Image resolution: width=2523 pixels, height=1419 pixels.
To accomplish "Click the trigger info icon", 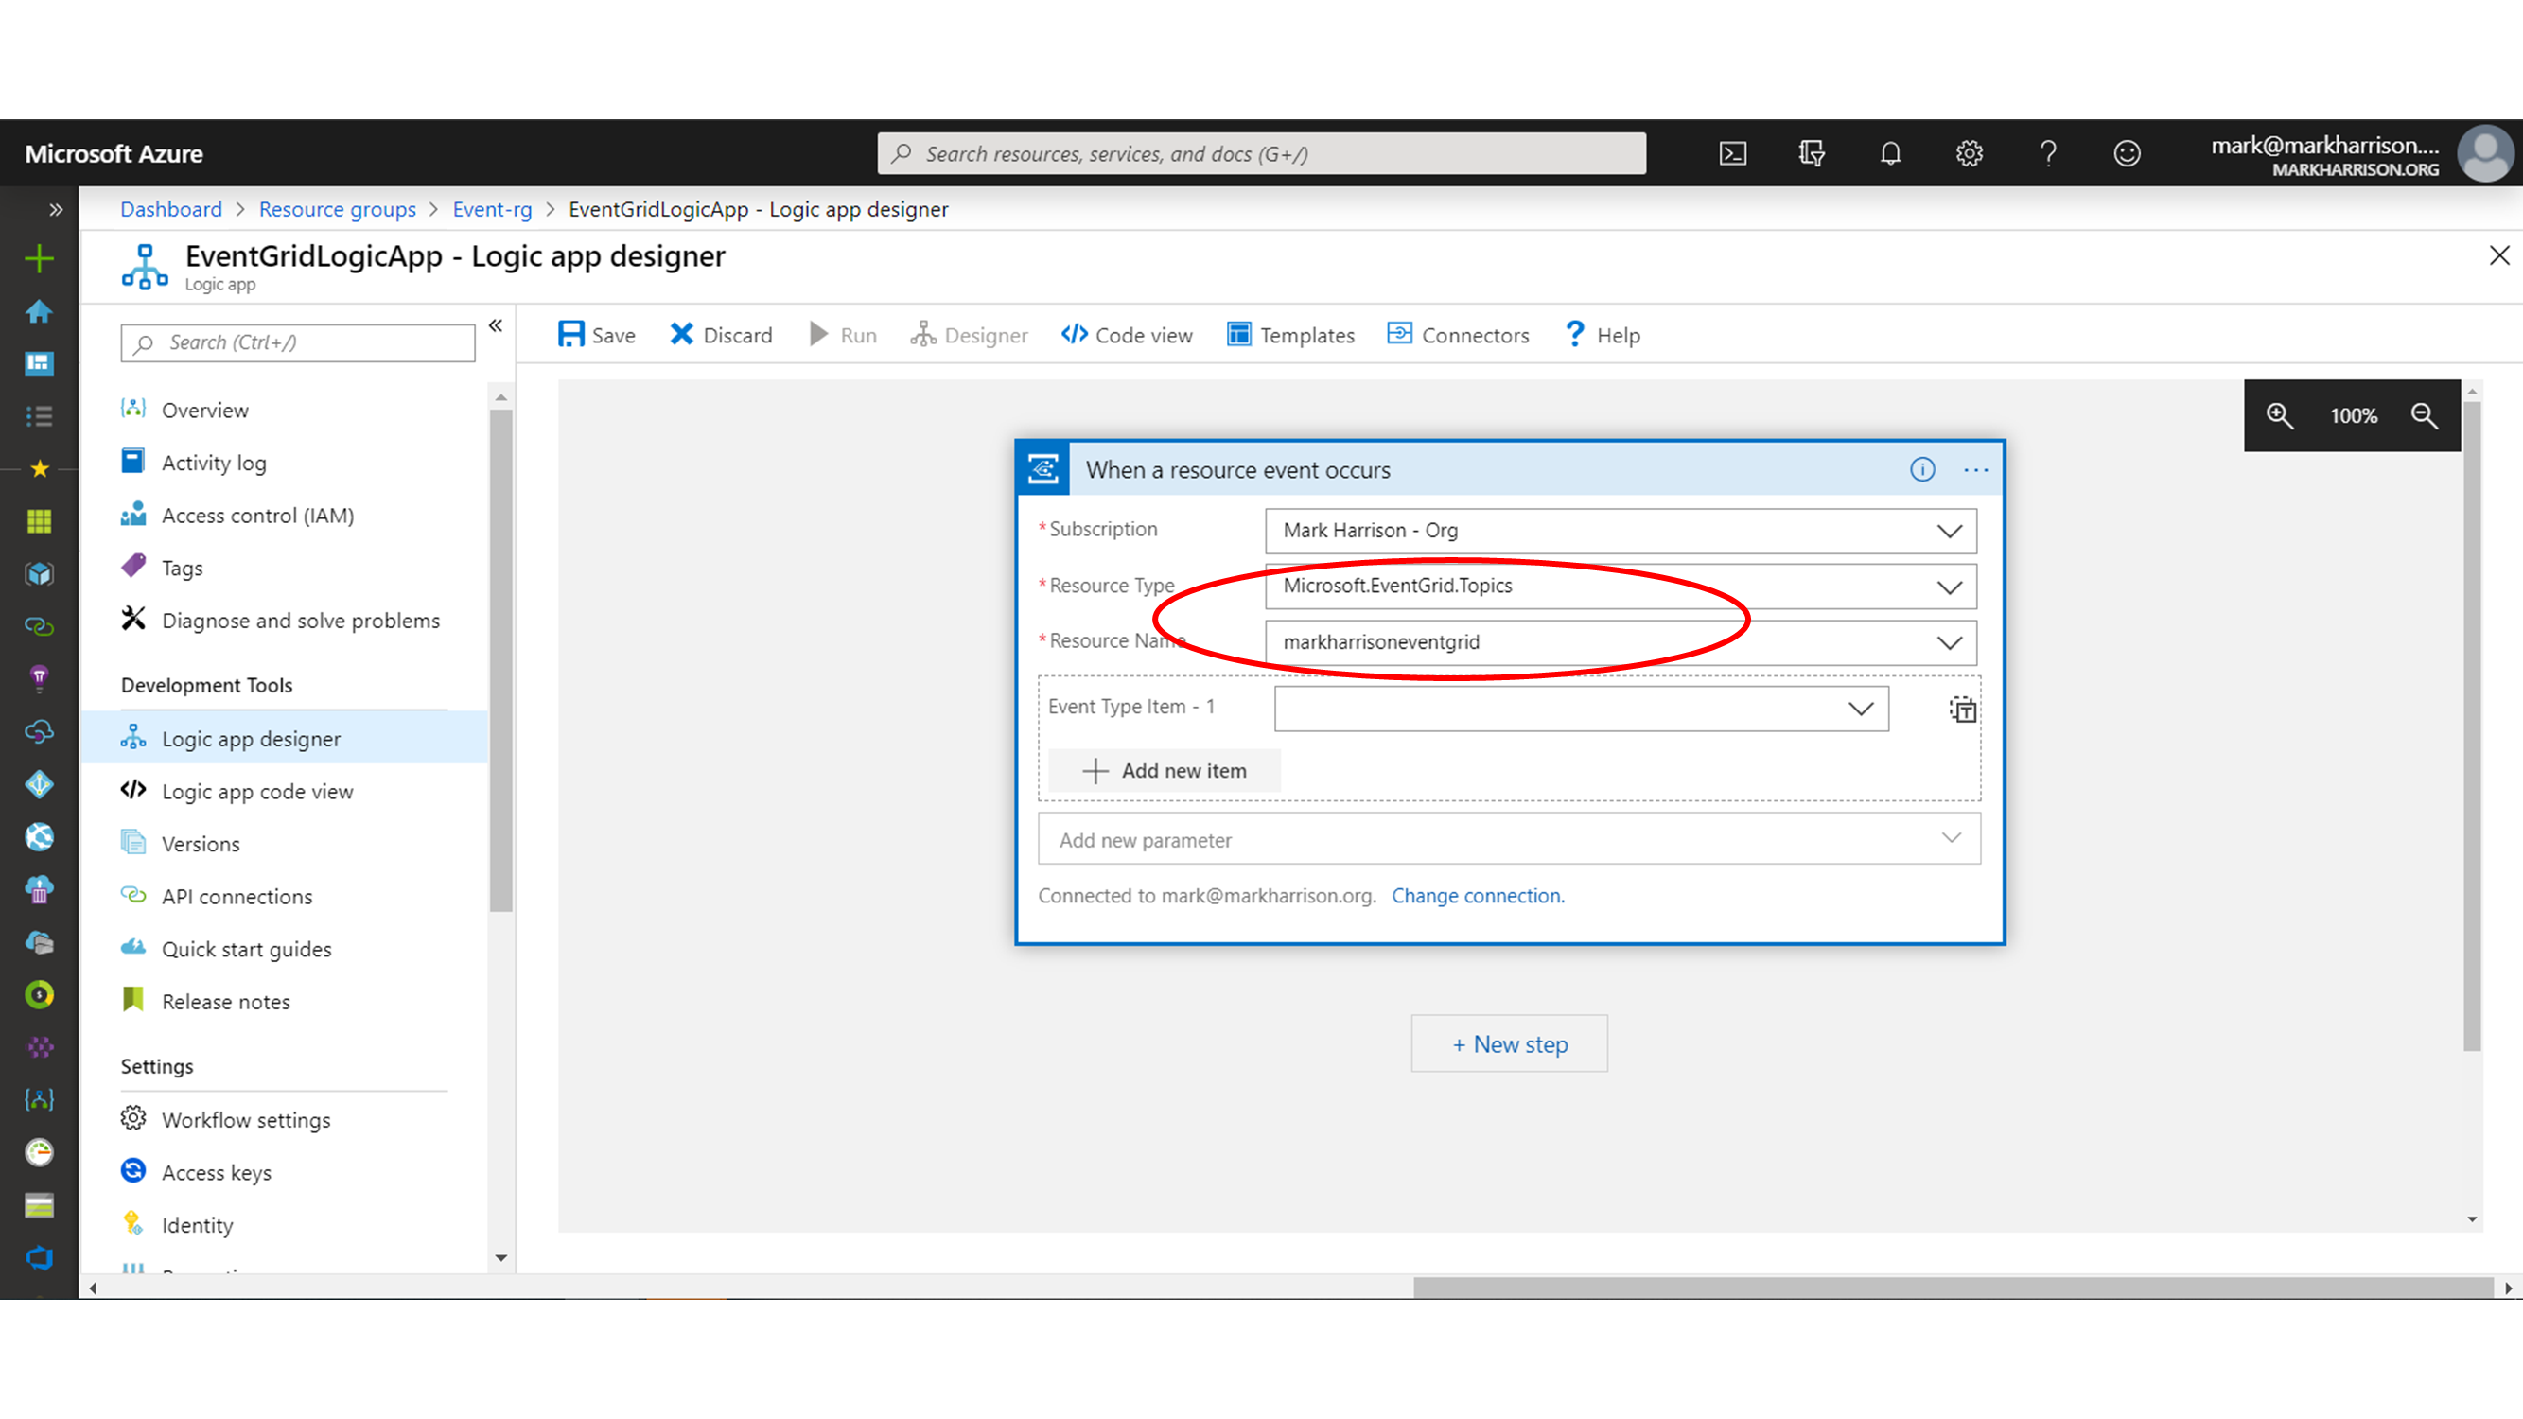I will [x=1921, y=470].
